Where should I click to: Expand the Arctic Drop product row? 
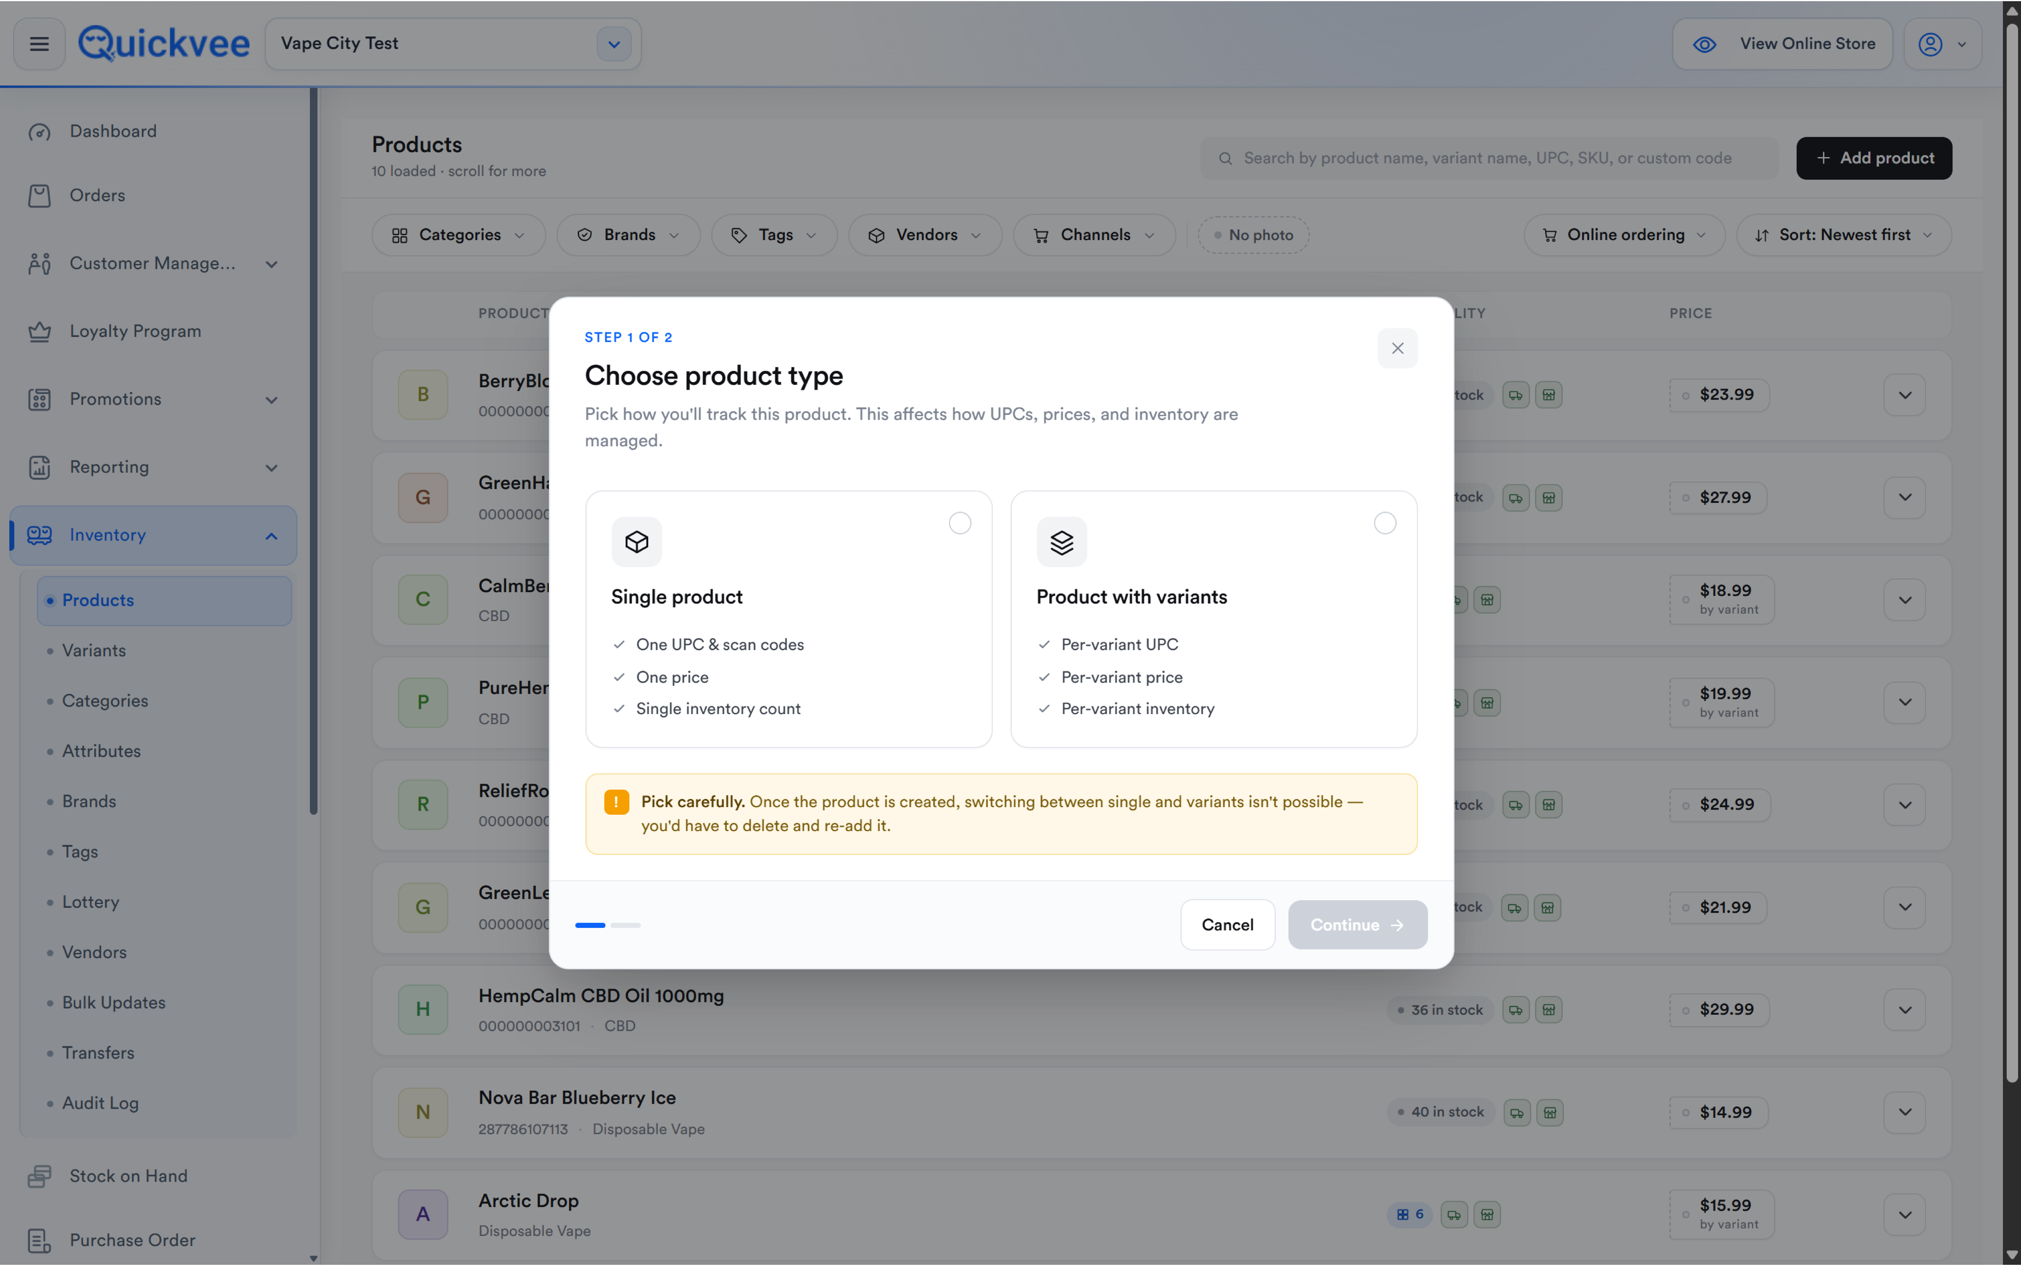(x=1905, y=1215)
